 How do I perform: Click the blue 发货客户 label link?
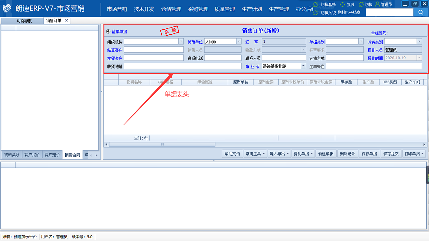[115, 58]
